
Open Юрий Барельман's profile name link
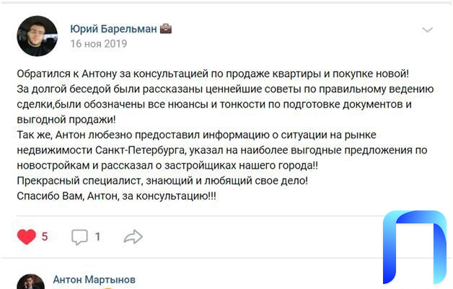[x=113, y=29]
